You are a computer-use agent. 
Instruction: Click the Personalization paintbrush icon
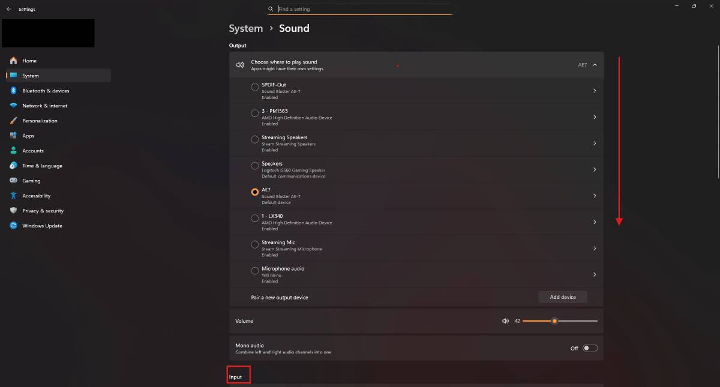tap(13, 121)
